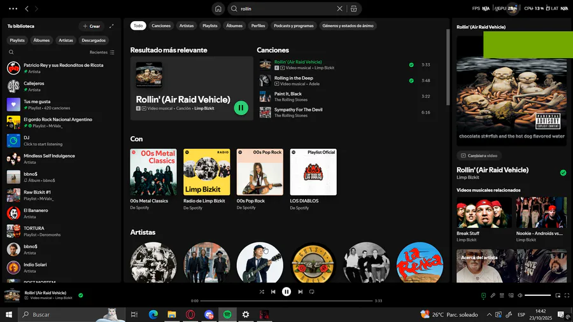Open Limp Bizkit link in top result card
573x322 pixels.
tap(204, 108)
